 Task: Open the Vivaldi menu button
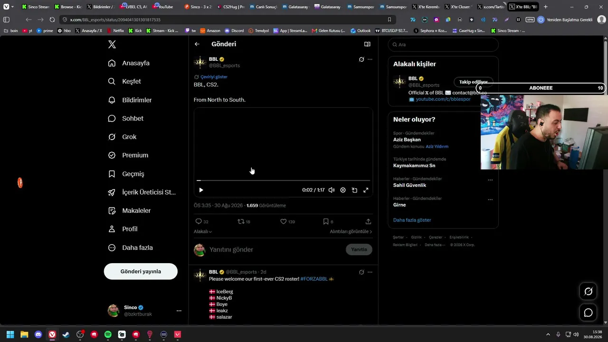6,7
